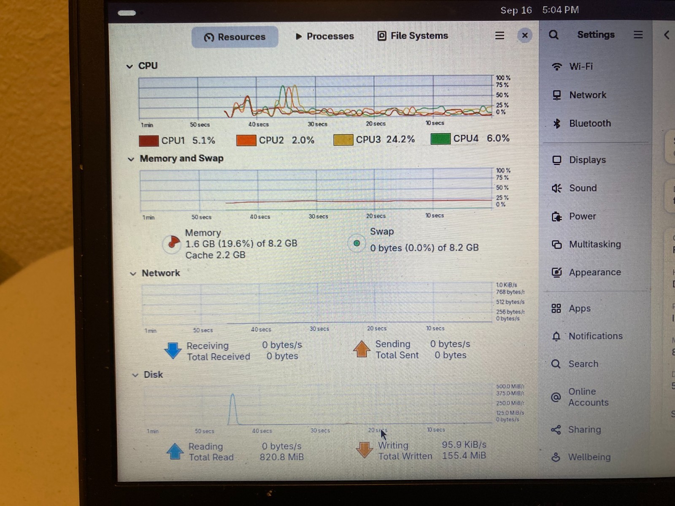Close the System Monitor window
The height and width of the screenshot is (506, 675).
(x=525, y=35)
